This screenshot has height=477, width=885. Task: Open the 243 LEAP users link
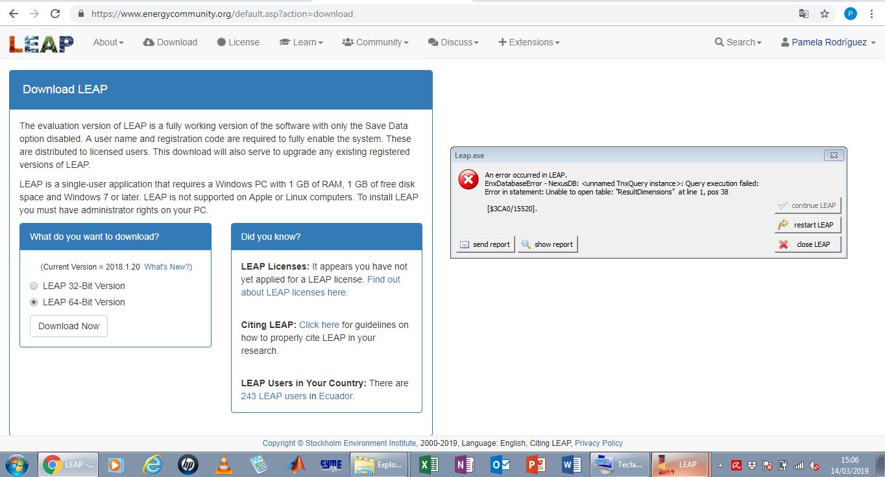(274, 396)
